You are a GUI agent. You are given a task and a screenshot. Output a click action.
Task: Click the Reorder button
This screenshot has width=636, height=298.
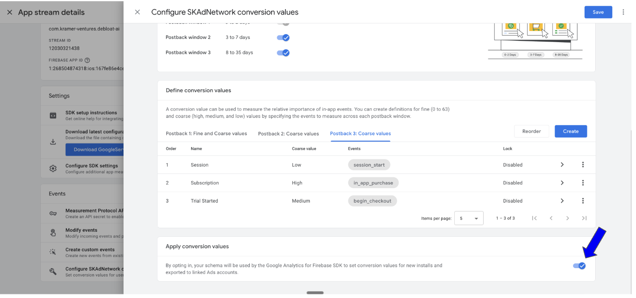(x=532, y=131)
